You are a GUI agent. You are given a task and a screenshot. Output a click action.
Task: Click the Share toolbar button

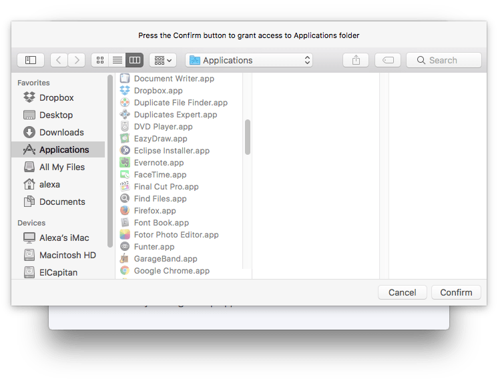[356, 60]
